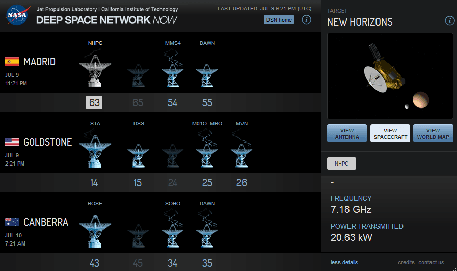
Task: Select the NHPC signal tab
Action: [341, 164]
